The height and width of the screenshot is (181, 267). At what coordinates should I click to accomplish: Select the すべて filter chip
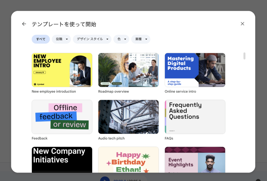(x=41, y=39)
